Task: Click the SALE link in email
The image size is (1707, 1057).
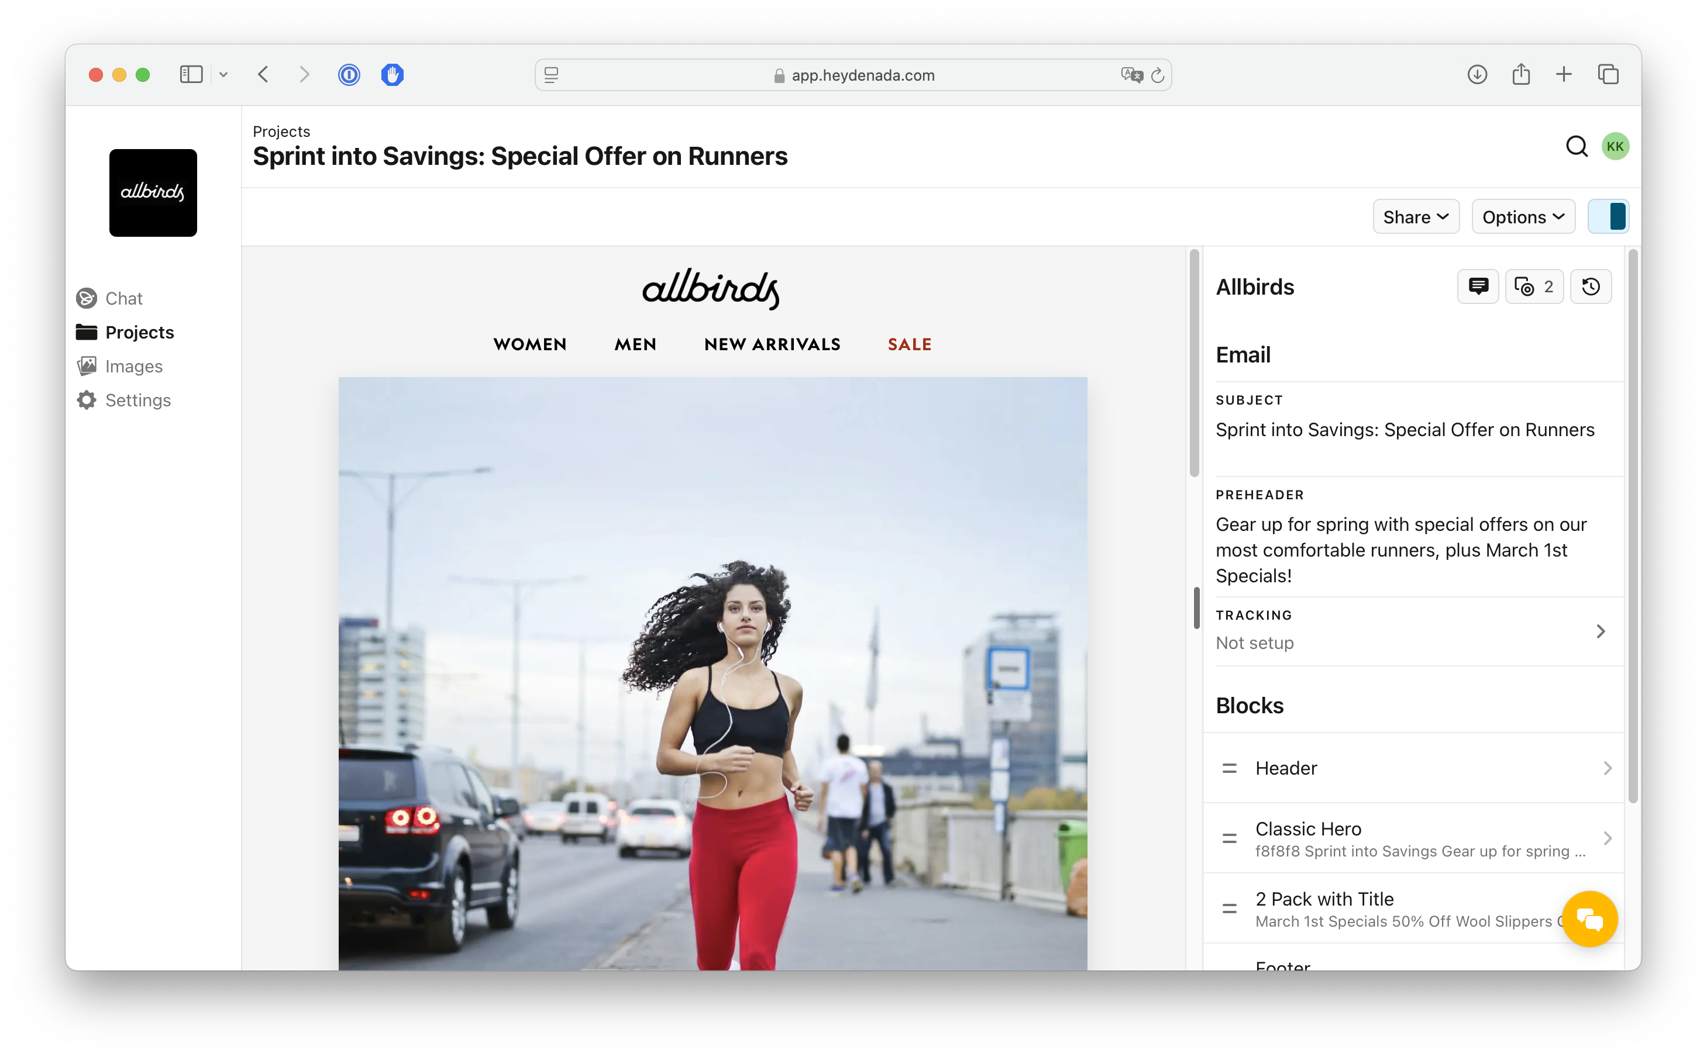Action: pos(909,344)
